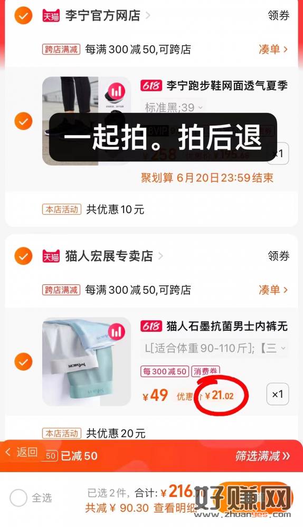This screenshot has height=527, width=303.
Task: Uncheck the 猫人 underwear item checkbox
Action: point(23,362)
